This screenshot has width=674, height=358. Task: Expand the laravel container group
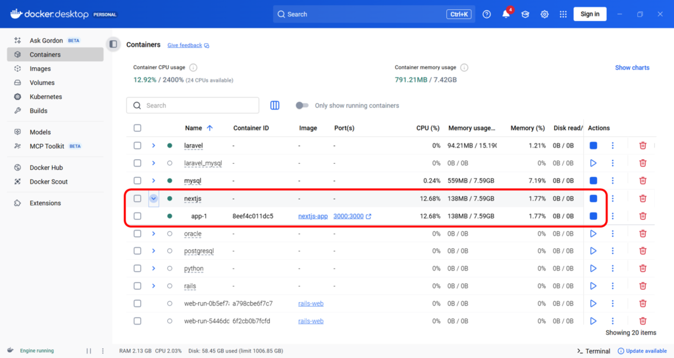click(153, 145)
